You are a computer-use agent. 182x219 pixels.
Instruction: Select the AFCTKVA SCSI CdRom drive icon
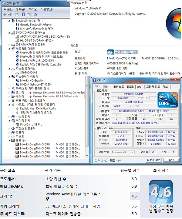tap(18, 37)
